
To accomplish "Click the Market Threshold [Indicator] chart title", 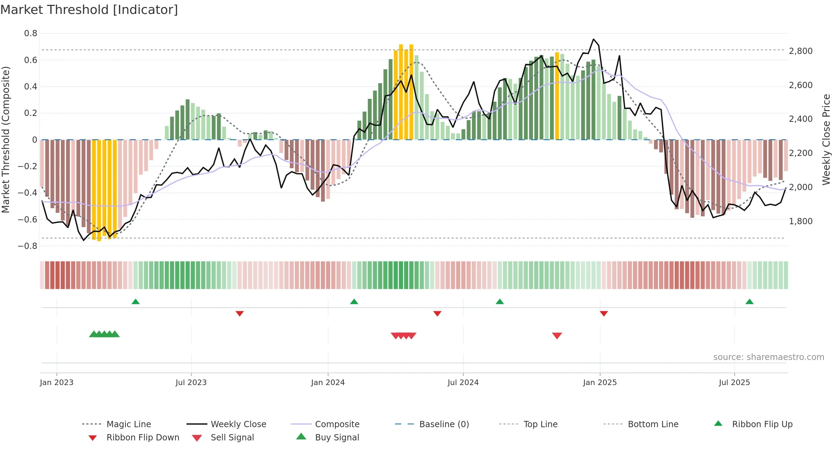I will 89,10.
